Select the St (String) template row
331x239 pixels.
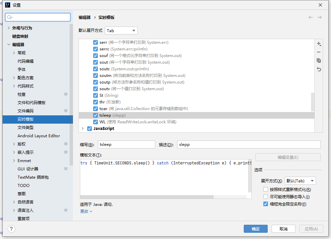coord(197,95)
